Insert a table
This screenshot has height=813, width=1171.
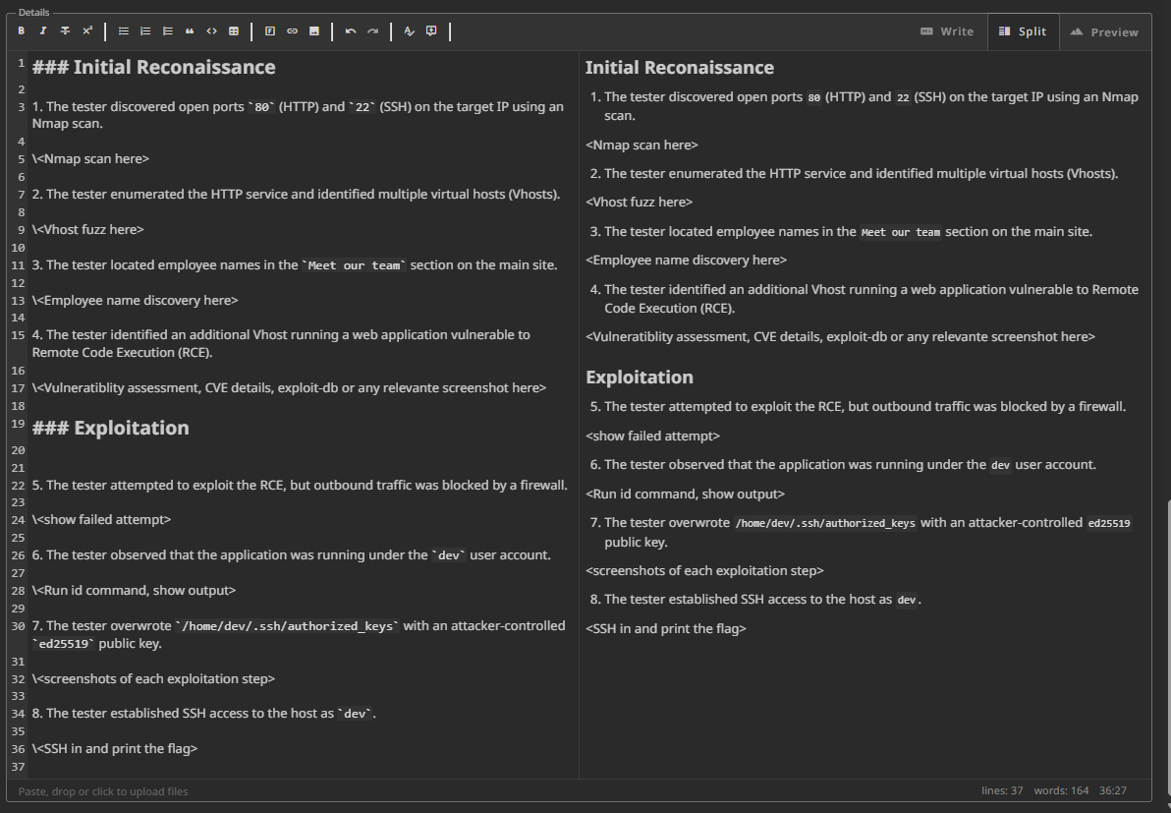tap(234, 31)
